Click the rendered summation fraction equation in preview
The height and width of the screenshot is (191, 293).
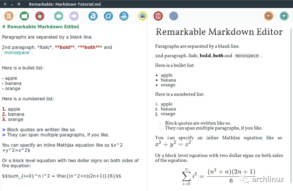pyautogui.click(x=219, y=176)
